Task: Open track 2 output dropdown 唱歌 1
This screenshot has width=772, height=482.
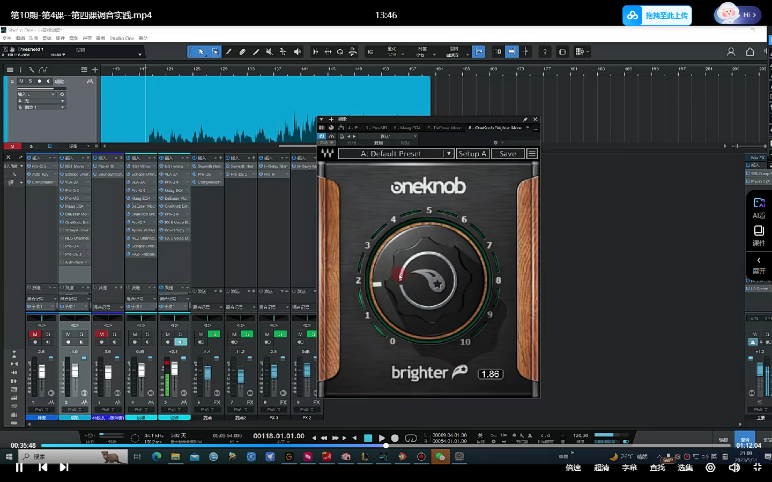Action: pyautogui.click(x=41, y=107)
